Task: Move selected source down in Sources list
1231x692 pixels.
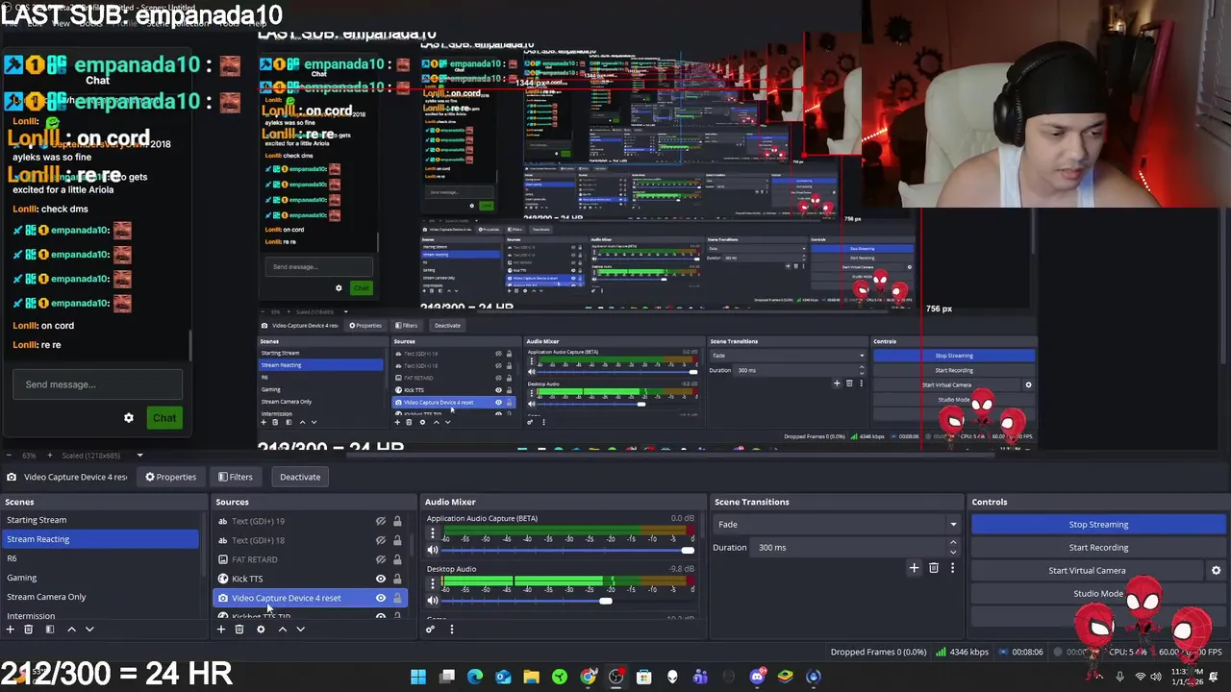Action: (x=300, y=630)
